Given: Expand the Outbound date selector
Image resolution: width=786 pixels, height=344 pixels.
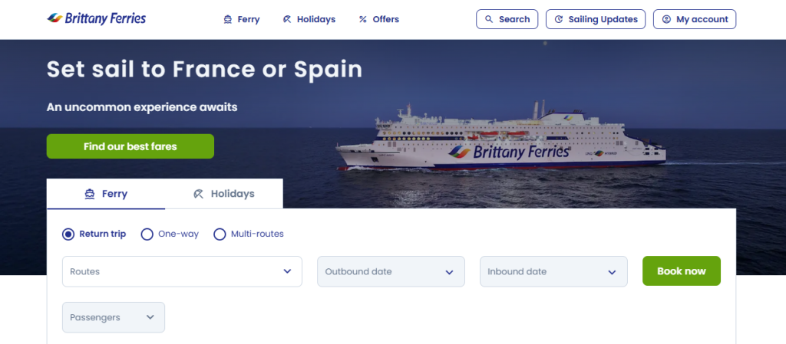Looking at the screenshot, I should coord(391,271).
